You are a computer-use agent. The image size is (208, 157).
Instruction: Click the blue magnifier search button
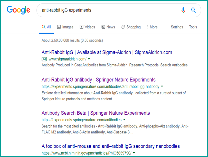coord(193,10)
